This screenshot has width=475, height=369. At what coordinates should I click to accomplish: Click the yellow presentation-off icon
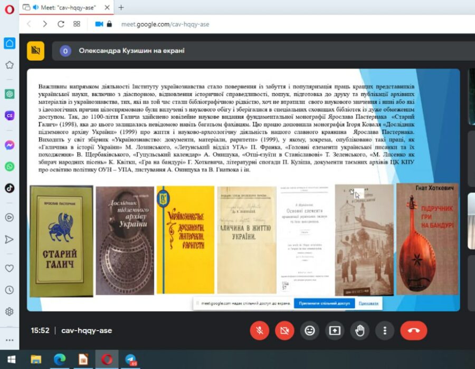click(x=36, y=51)
